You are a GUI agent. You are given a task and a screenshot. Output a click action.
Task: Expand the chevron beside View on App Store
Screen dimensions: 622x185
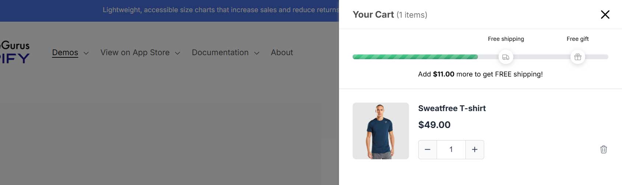178,53
